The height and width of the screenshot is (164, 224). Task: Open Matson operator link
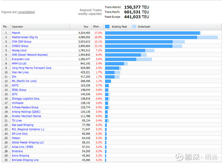(16, 138)
